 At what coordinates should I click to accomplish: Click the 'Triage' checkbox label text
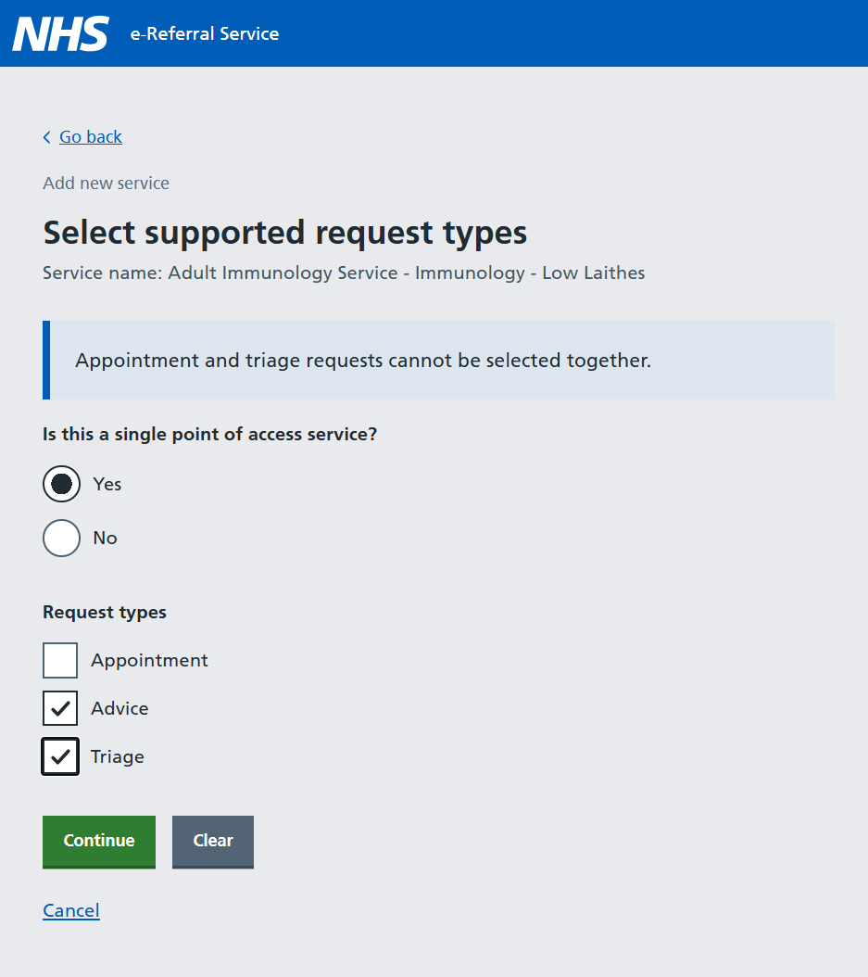(x=117, y=756)
